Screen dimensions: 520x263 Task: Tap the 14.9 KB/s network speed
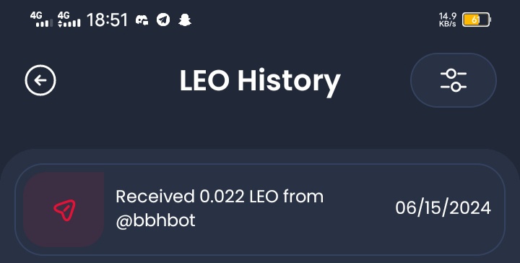[448, 20]
